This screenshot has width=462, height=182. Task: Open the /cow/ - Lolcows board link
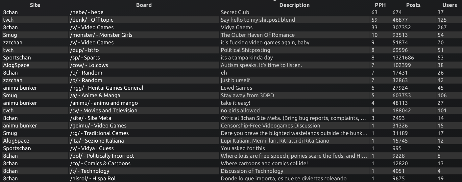click(89, 65)
